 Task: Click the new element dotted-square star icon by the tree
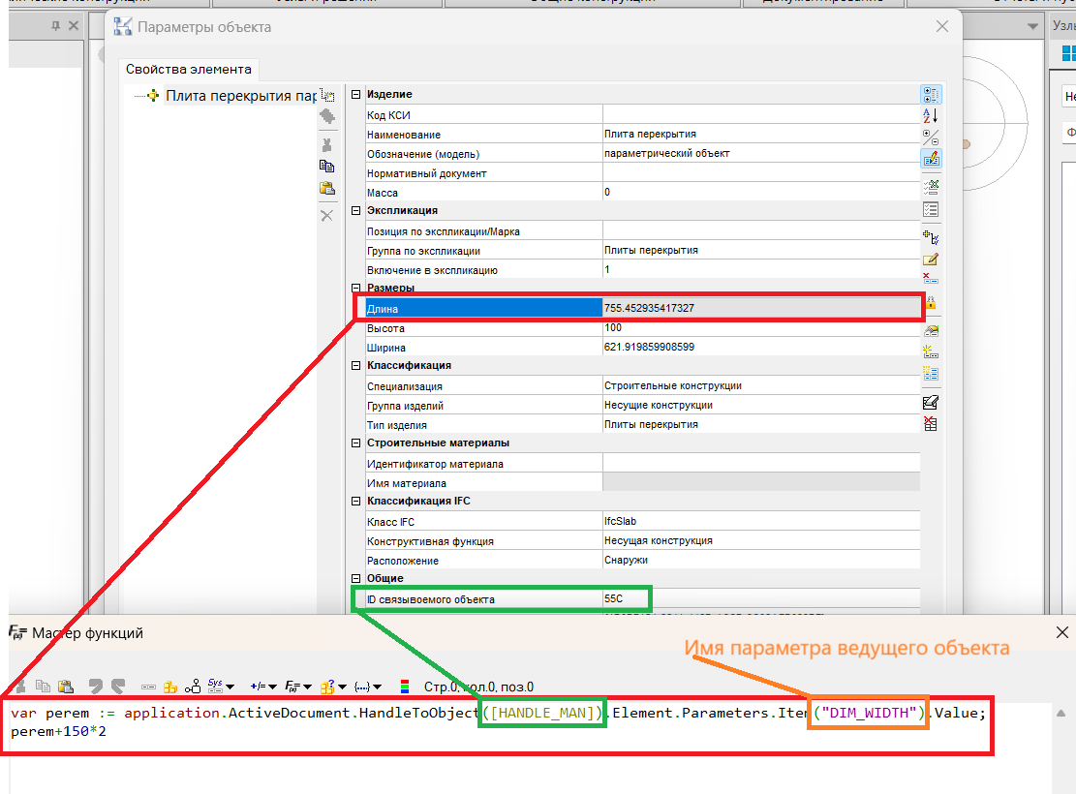[x=327, y=96]
